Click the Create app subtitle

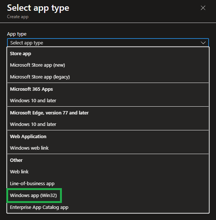point(18,17)
